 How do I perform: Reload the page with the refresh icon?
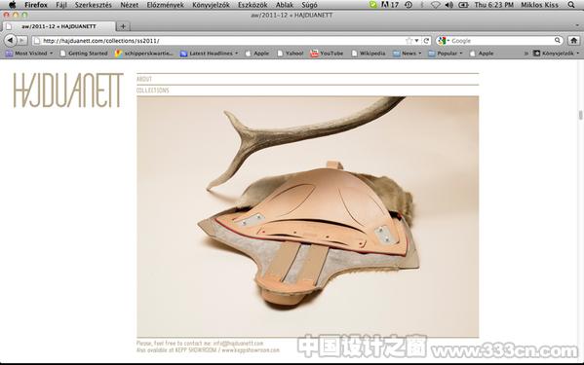click(x=426, y=41)
